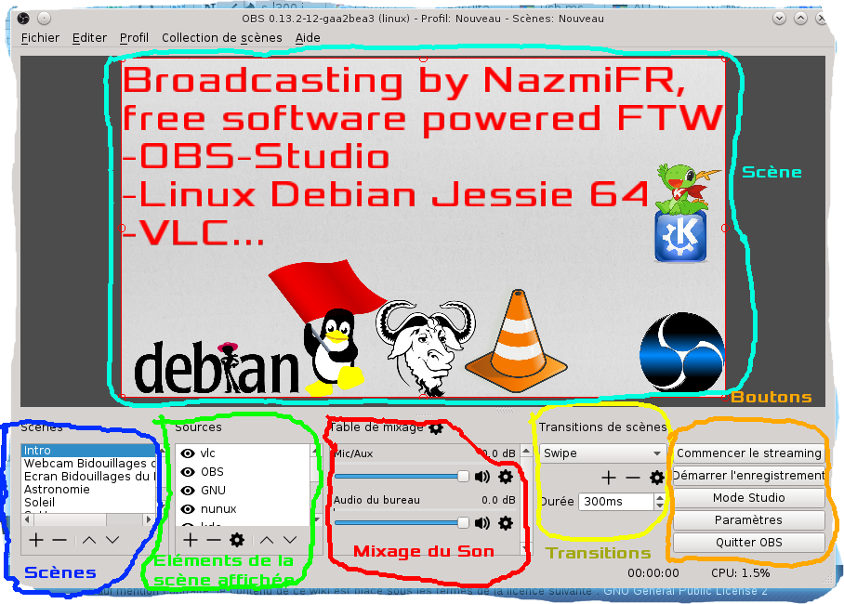Remove the selected scene with the minus icon
The image size is (844, 604).
click(59, 540)
